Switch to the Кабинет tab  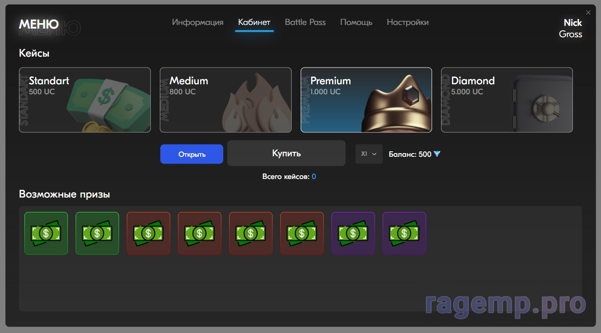point(254,22)
